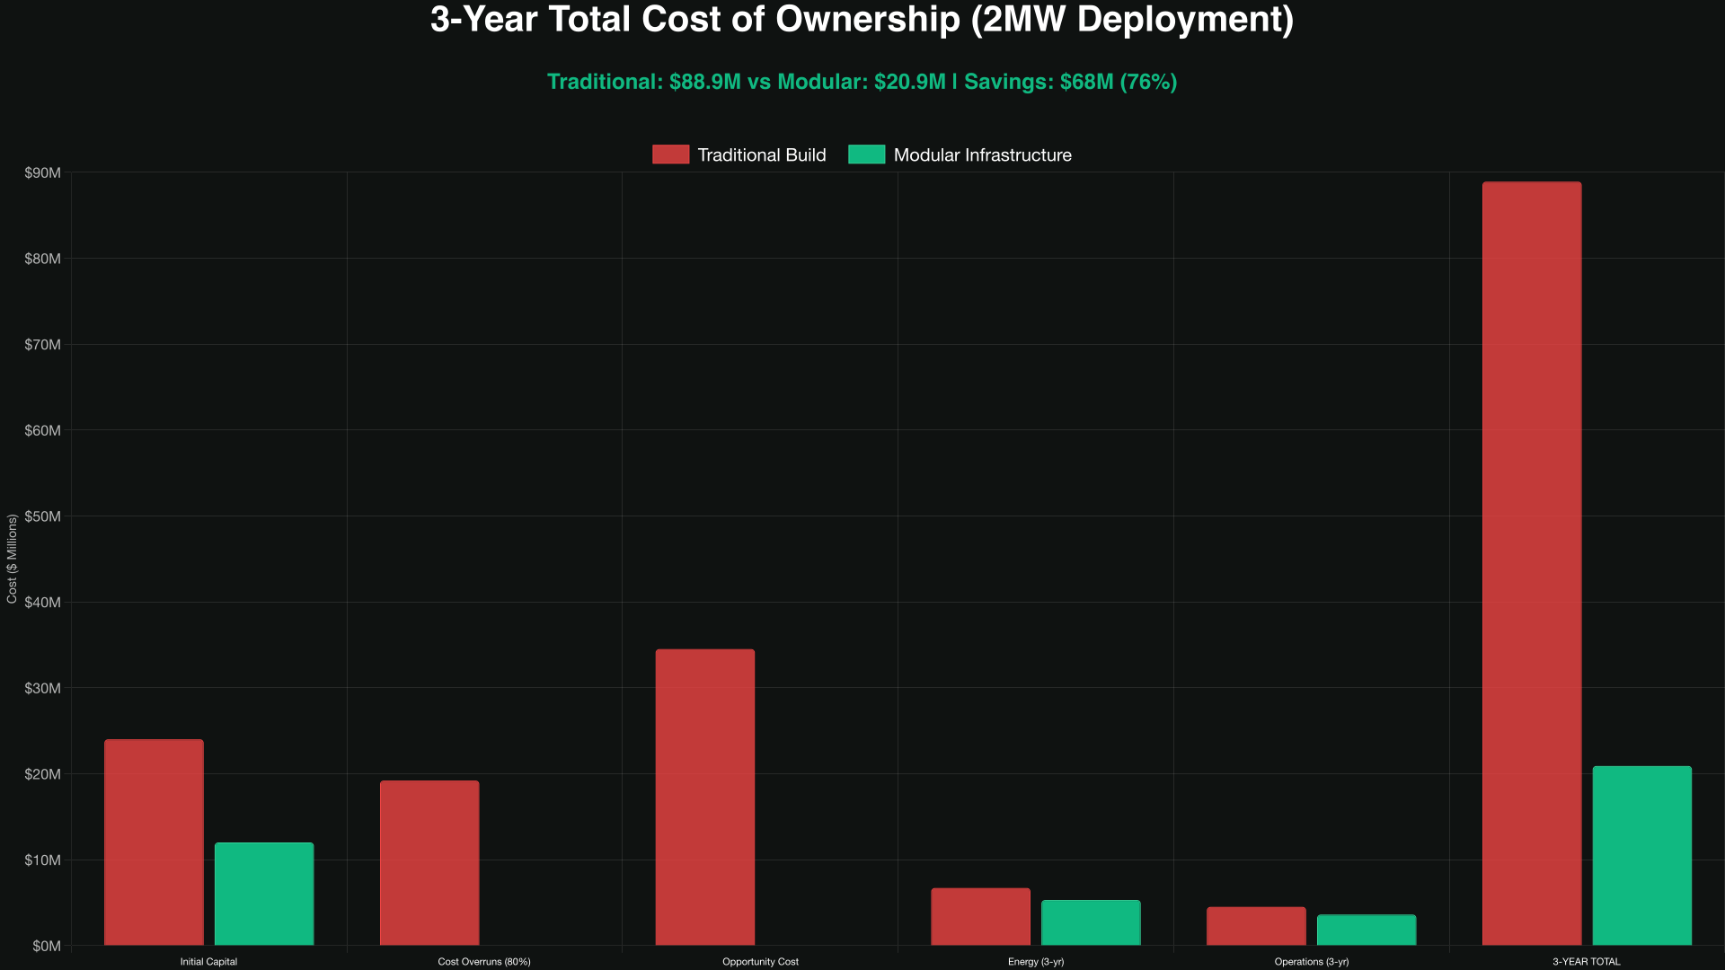
Task: Click the subtitle showing Savings: $68M (76%)
Action: pos(862,82)
